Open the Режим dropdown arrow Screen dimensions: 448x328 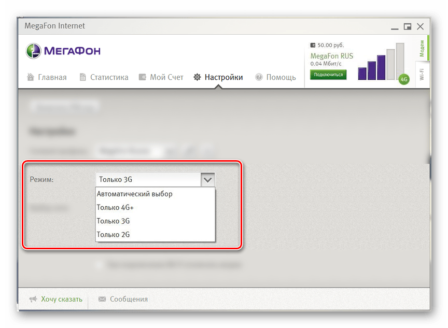(208, 180)
